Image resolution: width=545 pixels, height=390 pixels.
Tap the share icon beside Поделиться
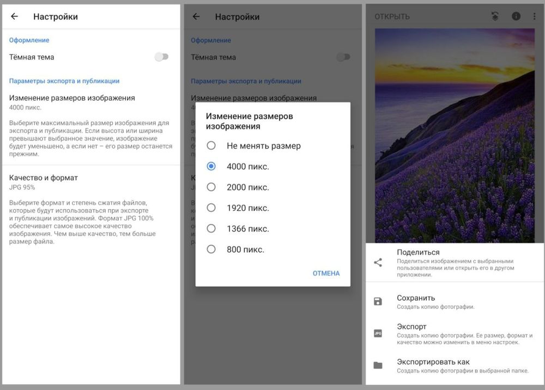click(378, 263)
